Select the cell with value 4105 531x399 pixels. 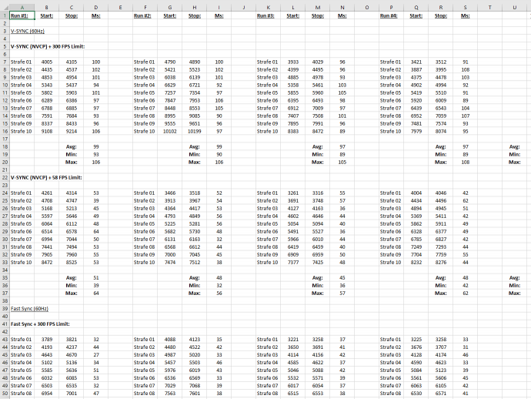point(71,62)
